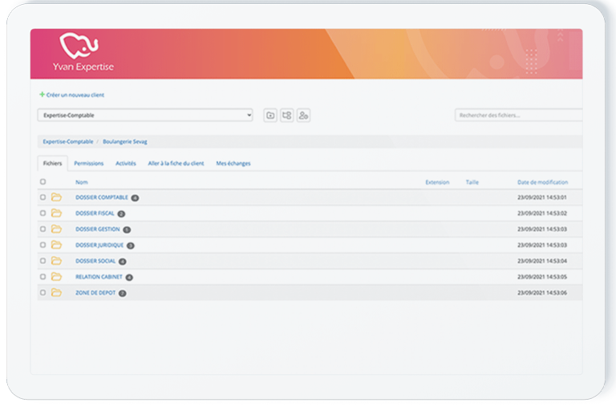Image resolution: width=616 pixels, height=407 pixels.
Task: Check the box for ZONE DE DEPOT
Action: click(43, 292)
